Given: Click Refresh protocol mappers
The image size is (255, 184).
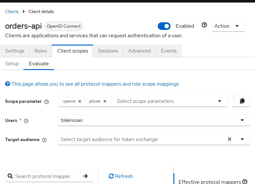Looking at the screenshot, I should (x=121, y=176).
